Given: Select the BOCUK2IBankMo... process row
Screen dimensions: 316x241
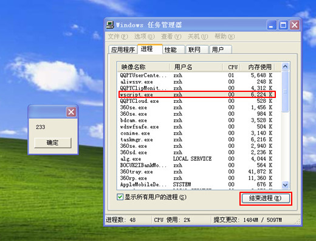Looking at the screenshot, I should point(197,166).
